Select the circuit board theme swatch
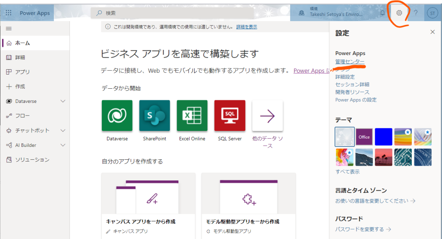This screenshot has width=442, height=239. pos(403,157)
